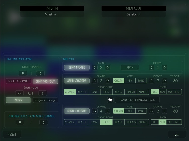
Task: Decrease Send Notes channel below 2
Action: (95, 68)
